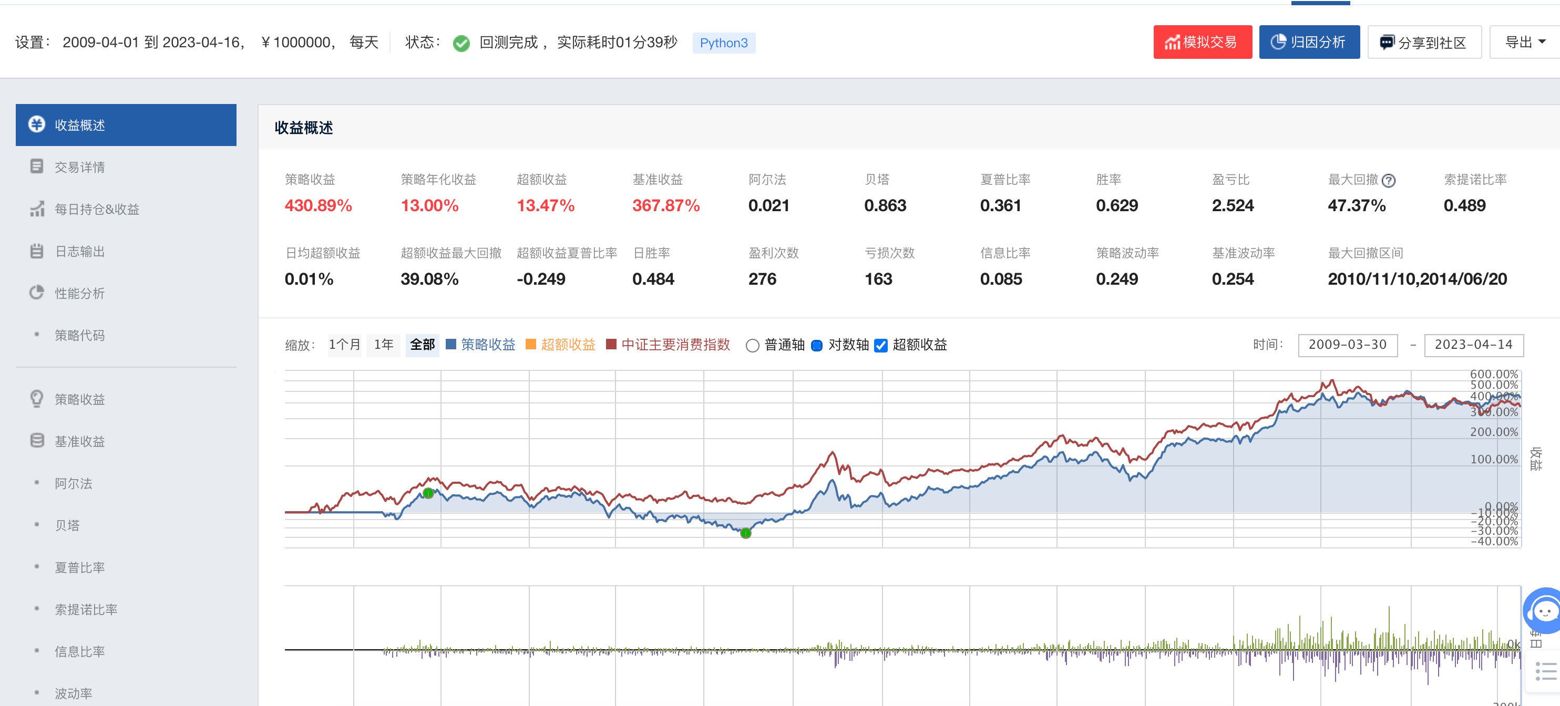Click the 基准收益 database icon
The height and width of the screenshot is (706, 1560).
tap(36, 441)
